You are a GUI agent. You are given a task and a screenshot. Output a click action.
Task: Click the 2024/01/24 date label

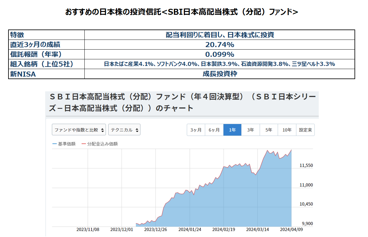(x=189, y=229)
